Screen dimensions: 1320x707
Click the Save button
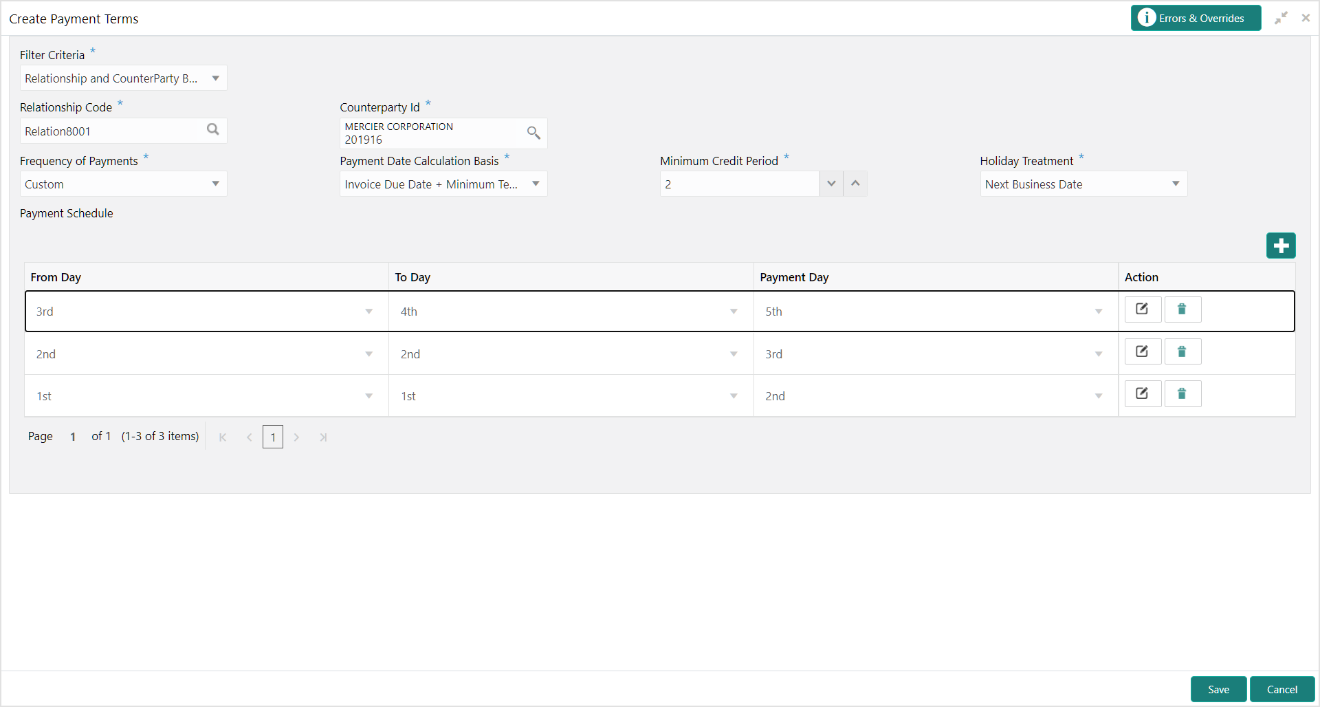(x=1218, y=689)
